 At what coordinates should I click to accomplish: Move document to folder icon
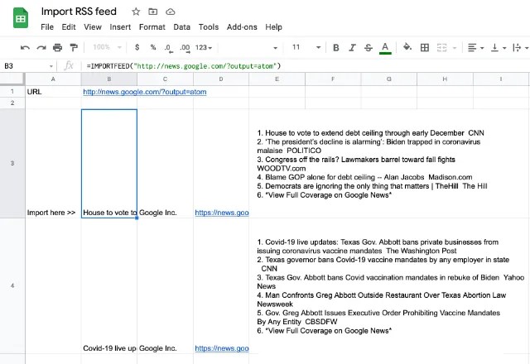pyautogui.click(x=152, y=12)
